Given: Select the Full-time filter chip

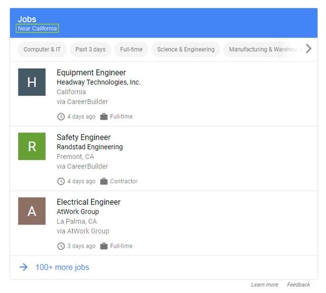Looking at the screenshot, I should [x=131, y=49].
